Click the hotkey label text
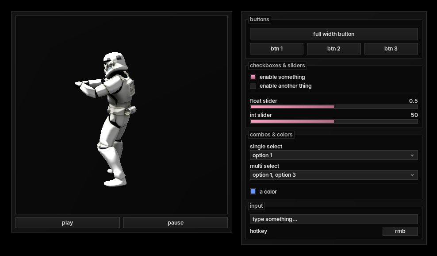The height and width of the screenshot is (256, 437). tap(258, 231)
